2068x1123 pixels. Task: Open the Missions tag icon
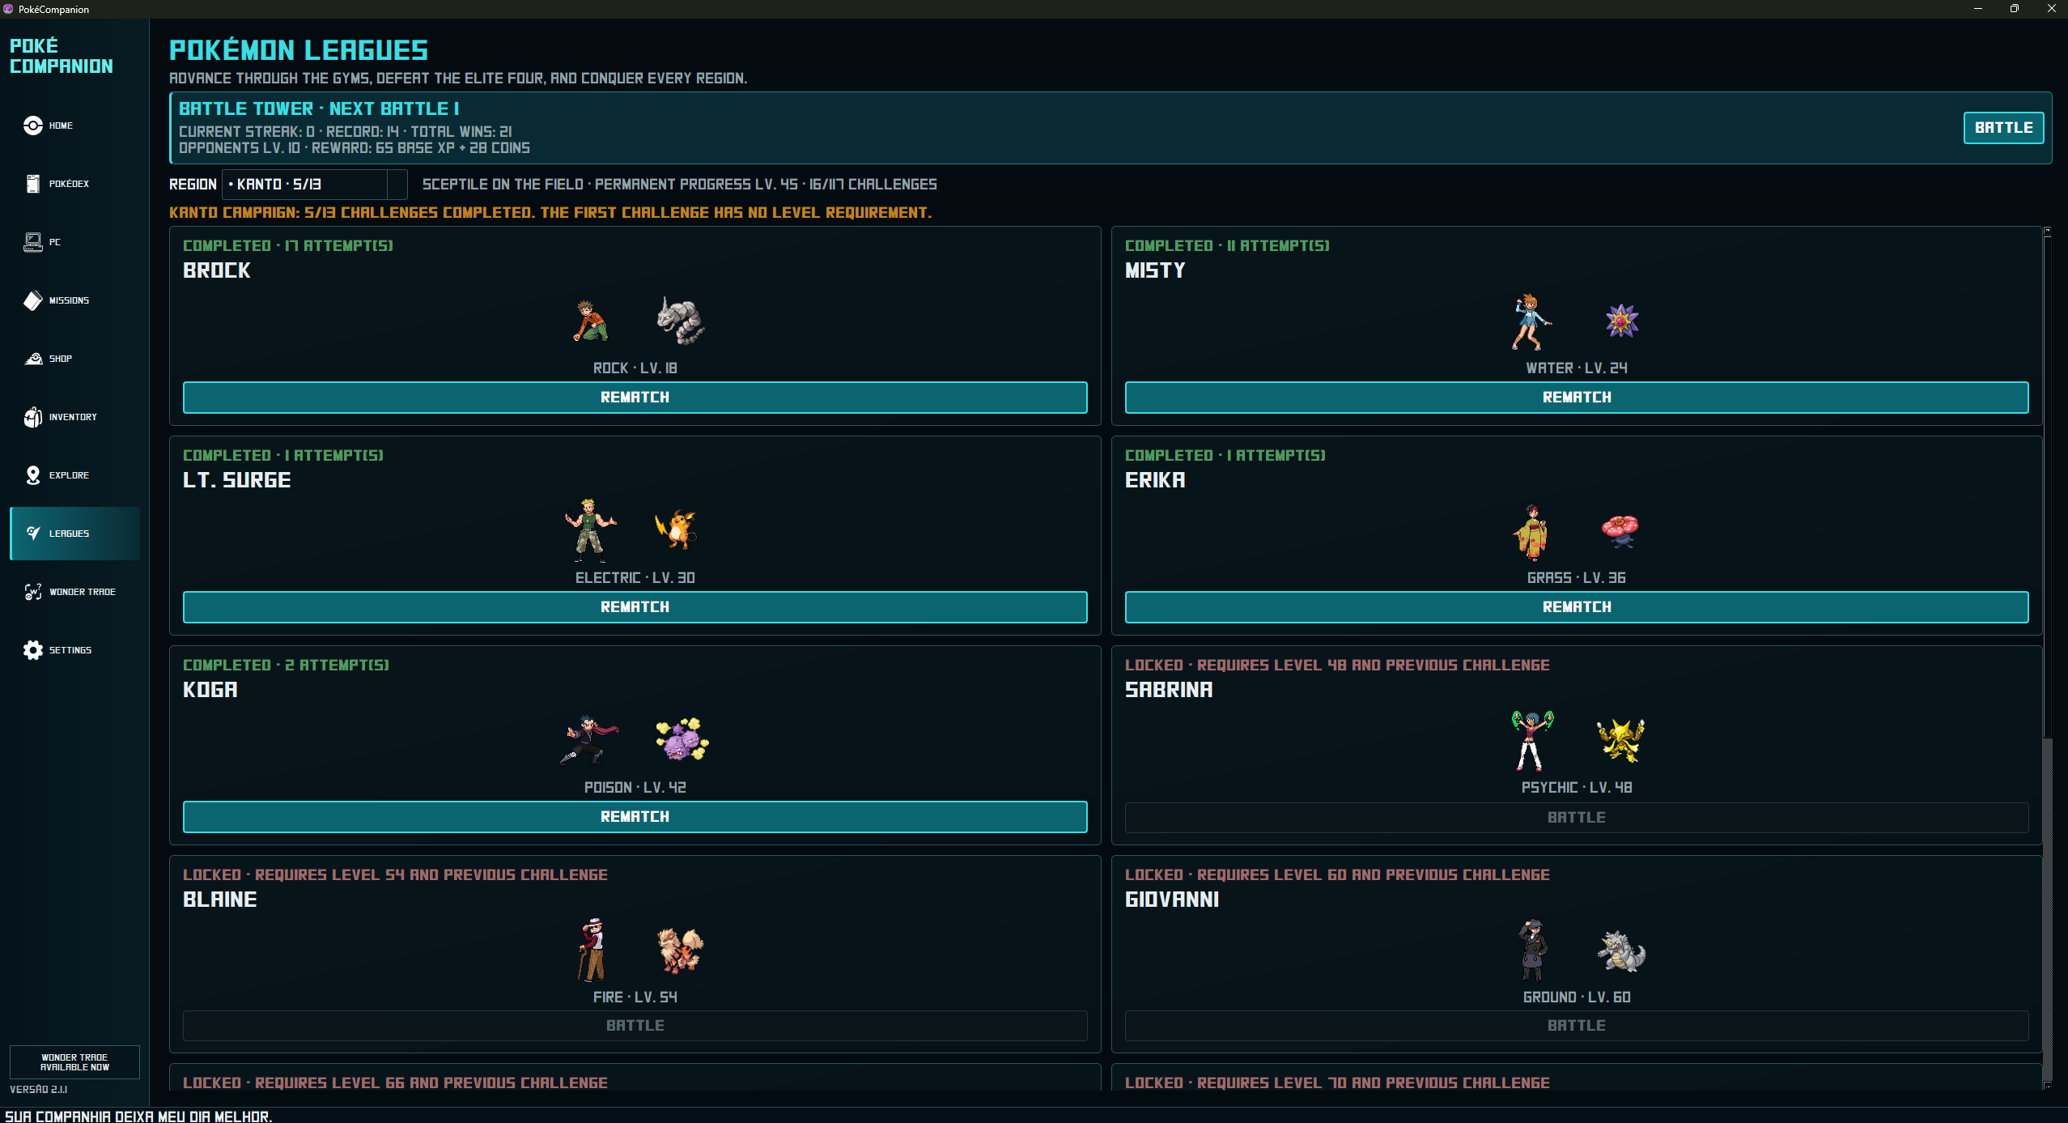pos(33,300)
